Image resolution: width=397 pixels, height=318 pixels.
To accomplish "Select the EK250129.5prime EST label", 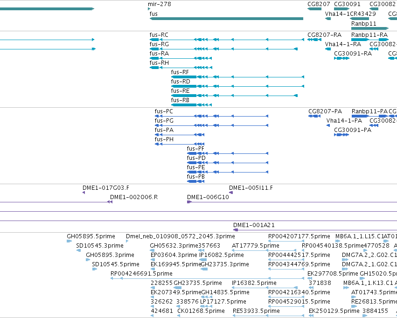I will click(334, 311).
